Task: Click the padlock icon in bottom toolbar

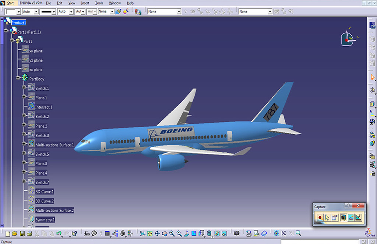Action: coord(123,233)
